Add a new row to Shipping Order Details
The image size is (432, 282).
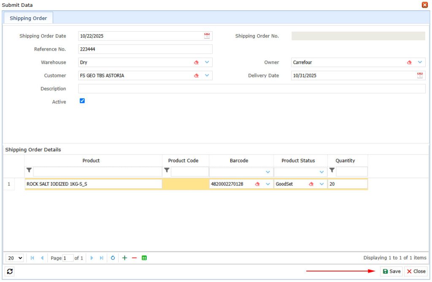124,258
